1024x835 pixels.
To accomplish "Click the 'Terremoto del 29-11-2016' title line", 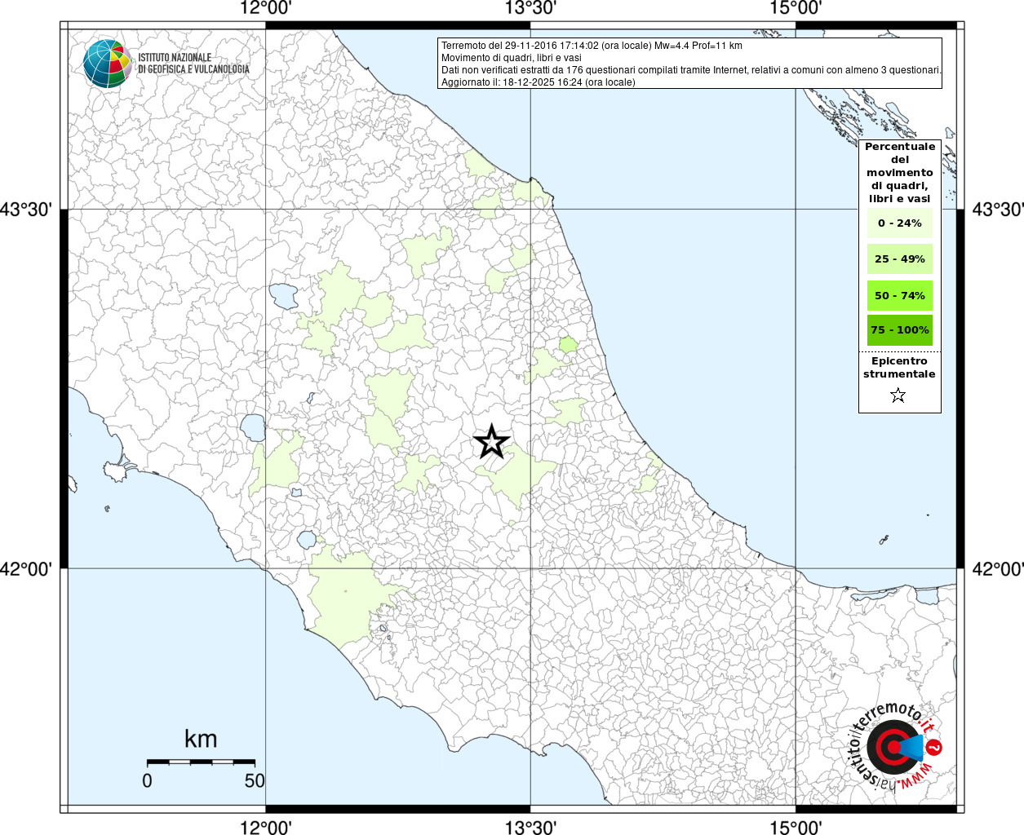I will point(592,46).
